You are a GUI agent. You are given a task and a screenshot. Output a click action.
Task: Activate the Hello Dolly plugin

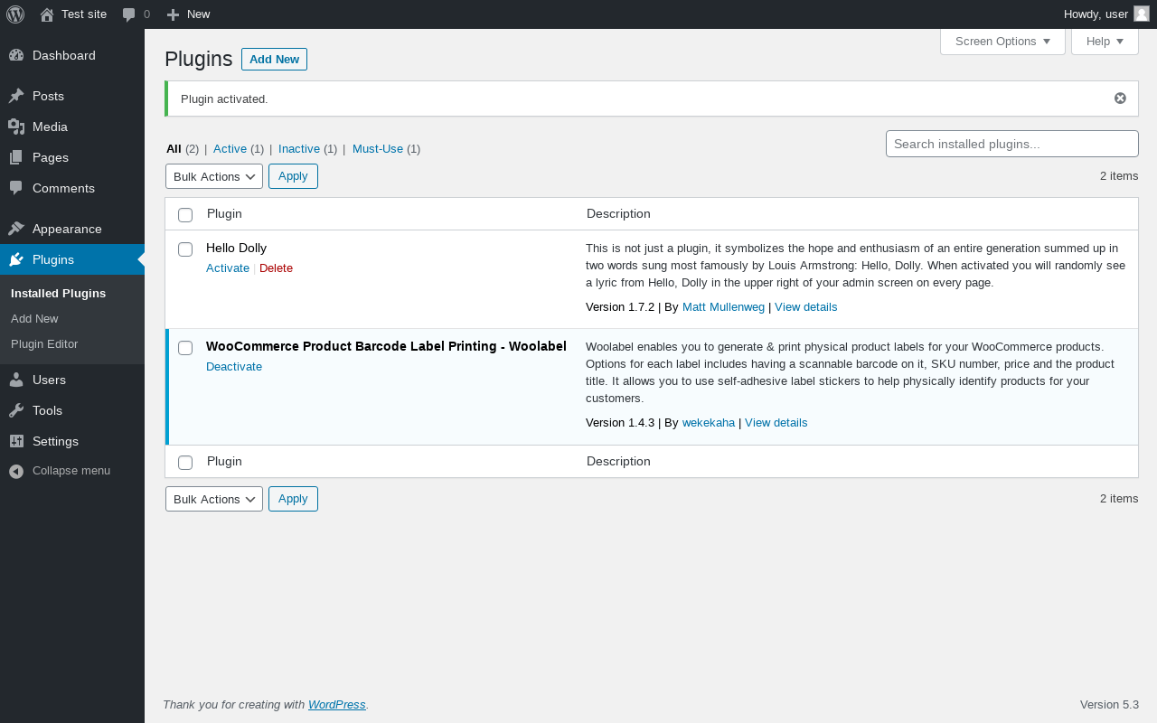click(228, 268)
